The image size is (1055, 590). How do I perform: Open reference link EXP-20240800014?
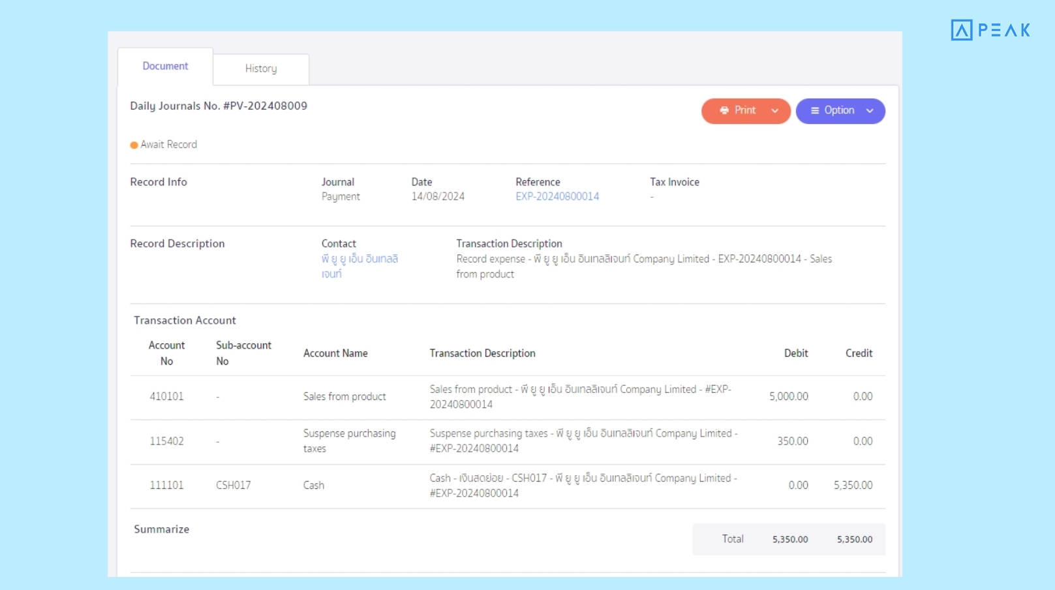pyautogui.click(x=557, y=196)
